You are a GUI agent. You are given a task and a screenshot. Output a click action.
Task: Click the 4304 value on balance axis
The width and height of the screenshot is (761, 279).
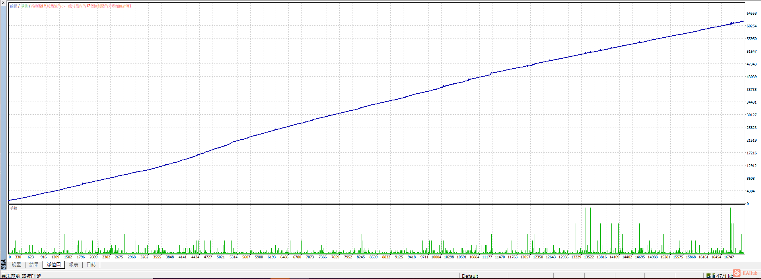[751, 191]
